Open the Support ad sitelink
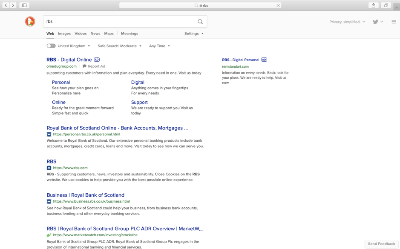Image resolution: width=400 pixels, height=249 pixels. click(x=139, y=102)
